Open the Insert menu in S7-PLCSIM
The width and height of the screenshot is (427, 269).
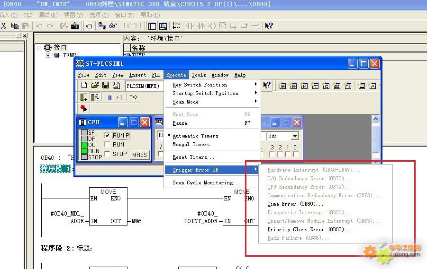point(137,75)
